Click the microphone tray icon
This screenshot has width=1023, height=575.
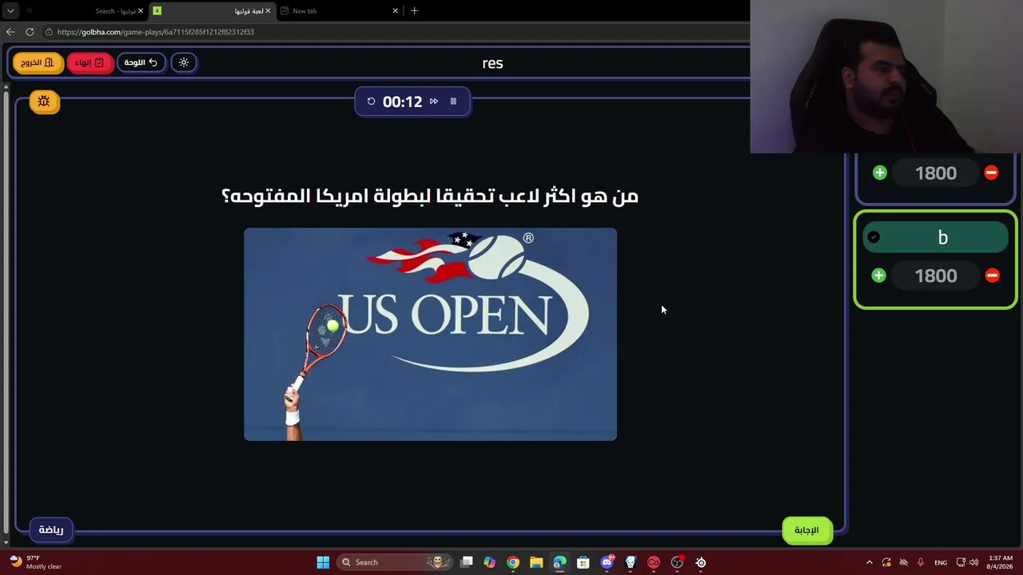tap(921, 562)
